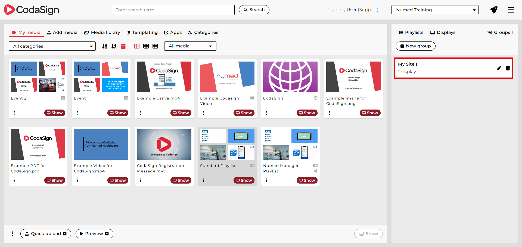The image size is (522, 247).
Task: Sort media by date calendar icon
Action: click(x=123, y=46)
